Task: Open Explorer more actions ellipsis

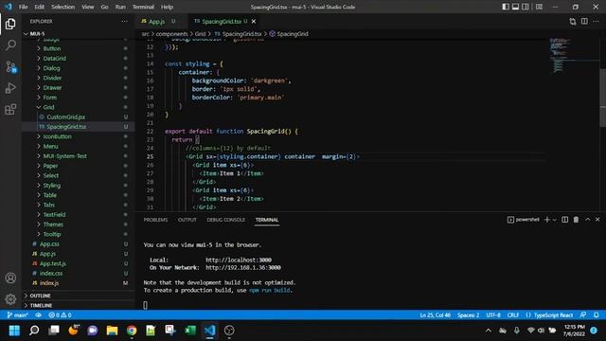Action: [124, 21]
